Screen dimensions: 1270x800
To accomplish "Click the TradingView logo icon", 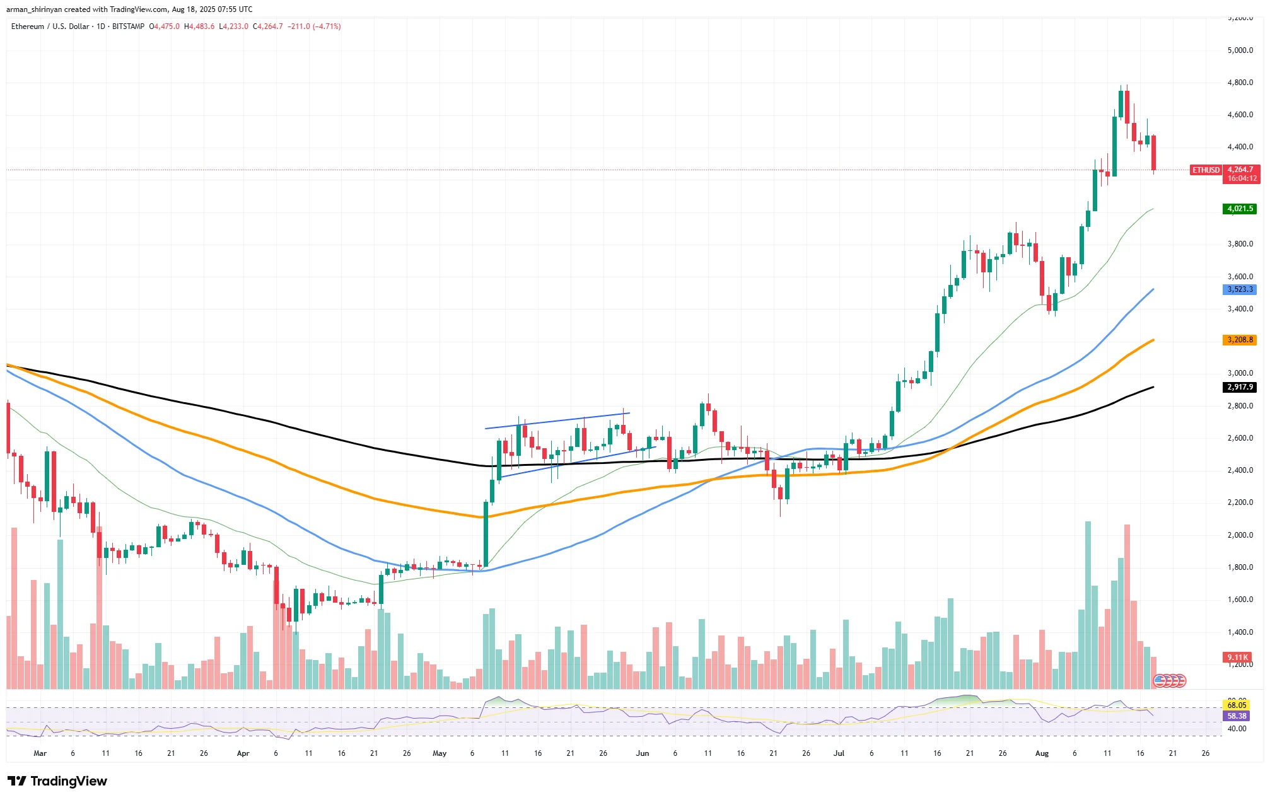I will click(x=16, y=781).
